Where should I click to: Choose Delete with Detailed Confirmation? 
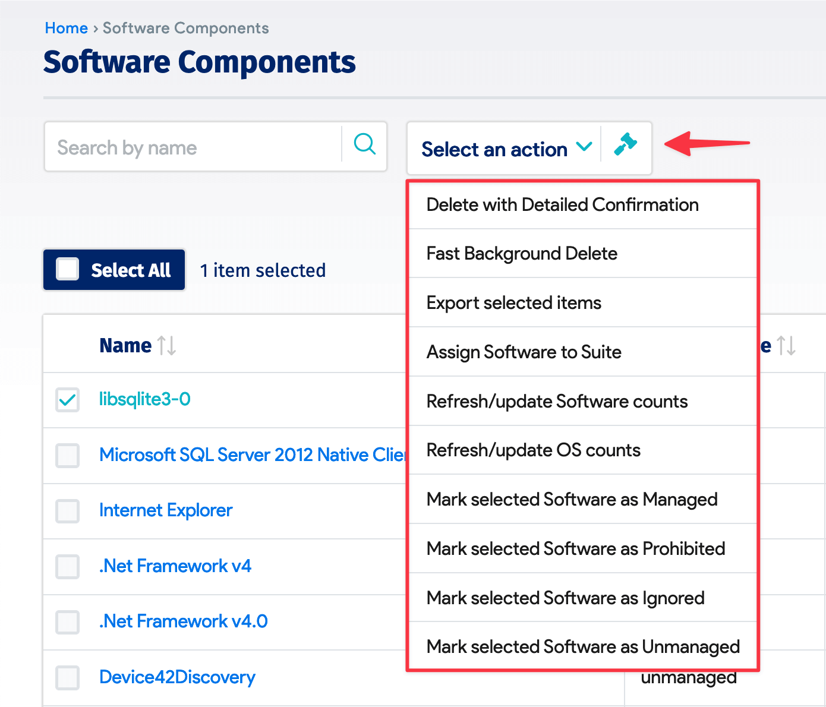pyautogui.click(x=562, y=204)
